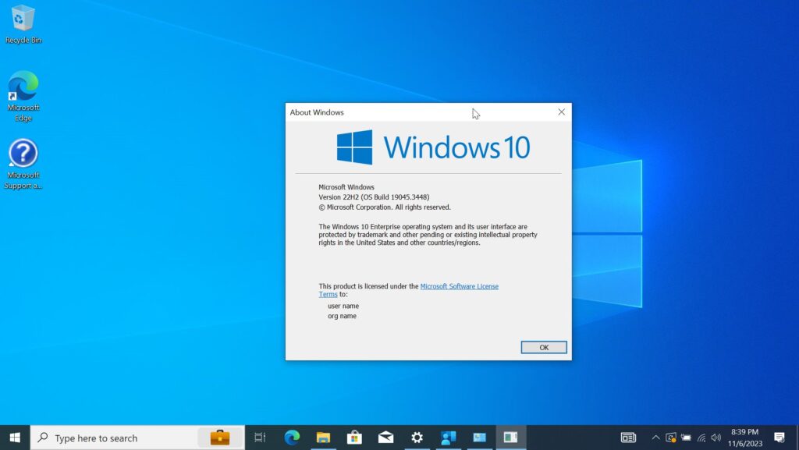
Task: Launch the Mail app
Action: coord(385,438)
